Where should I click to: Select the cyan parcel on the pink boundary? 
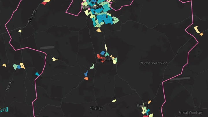click(37, 74)
